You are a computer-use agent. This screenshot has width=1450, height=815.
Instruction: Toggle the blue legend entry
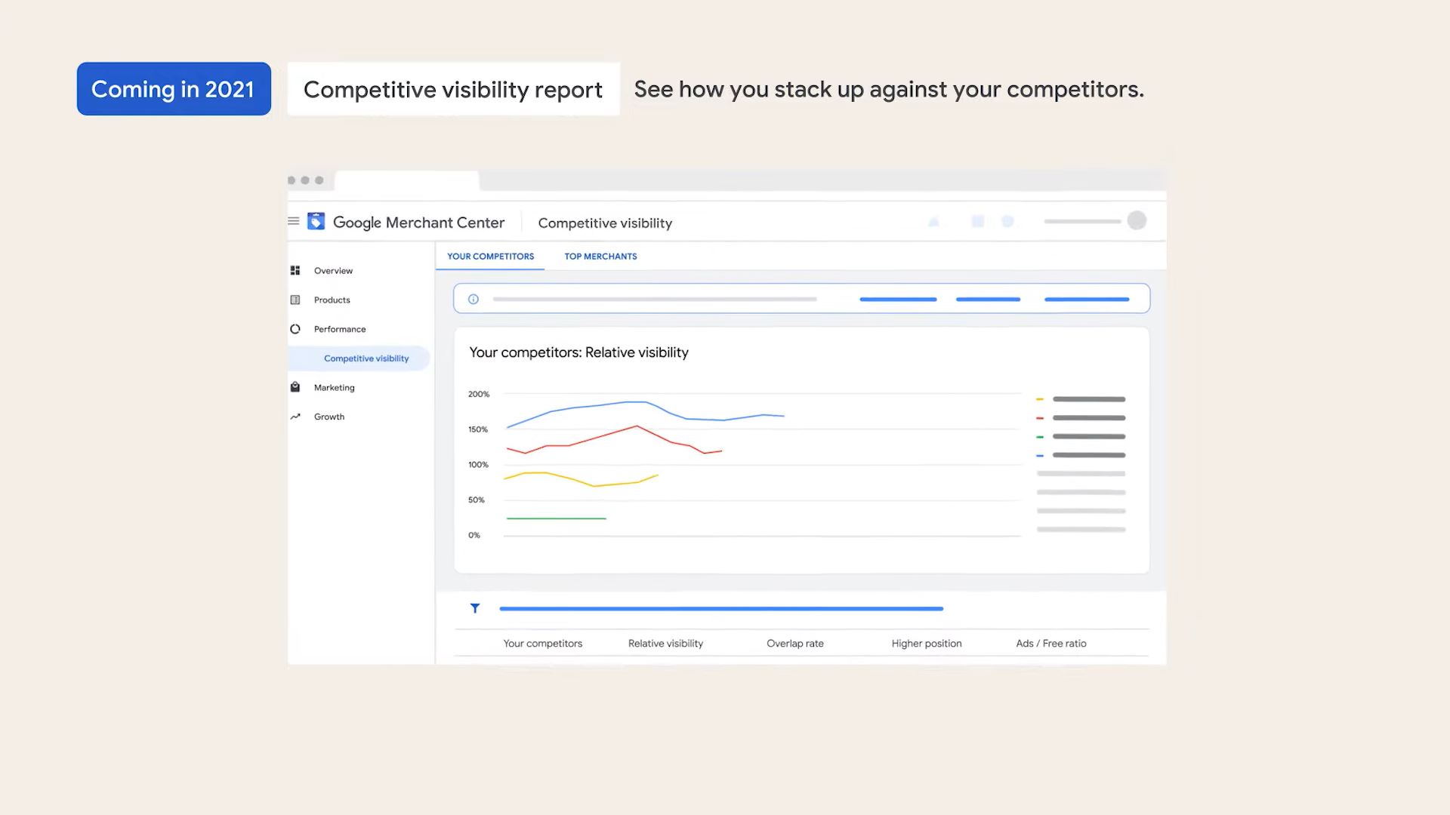pos(1081,455)
